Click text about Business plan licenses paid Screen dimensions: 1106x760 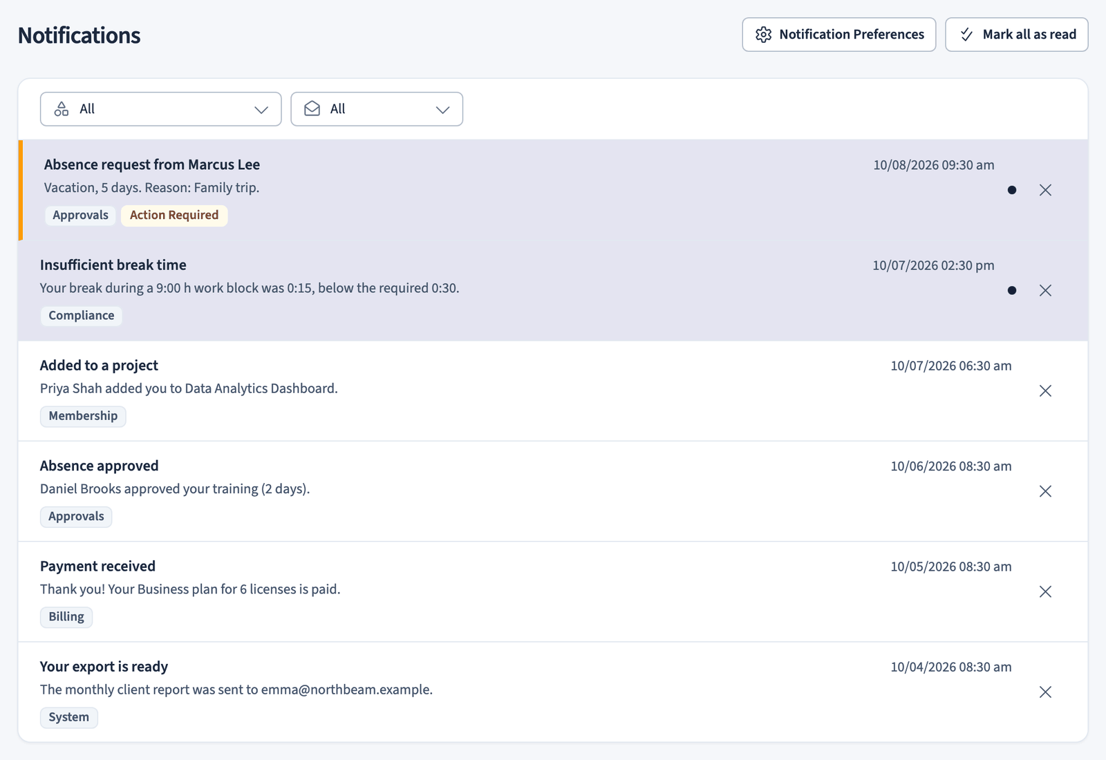click(190, 589)
